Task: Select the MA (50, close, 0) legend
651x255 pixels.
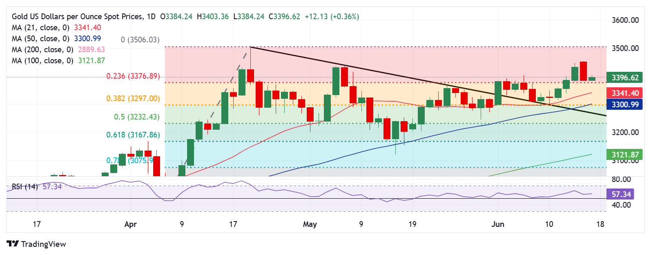Action: click(x=56, y=39)
